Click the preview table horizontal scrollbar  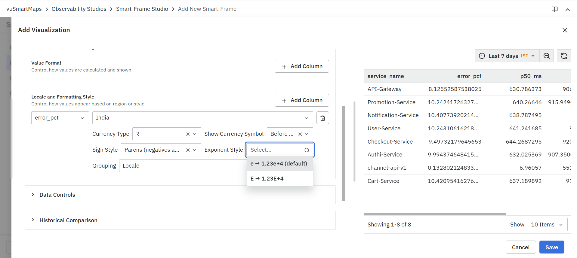435,214
